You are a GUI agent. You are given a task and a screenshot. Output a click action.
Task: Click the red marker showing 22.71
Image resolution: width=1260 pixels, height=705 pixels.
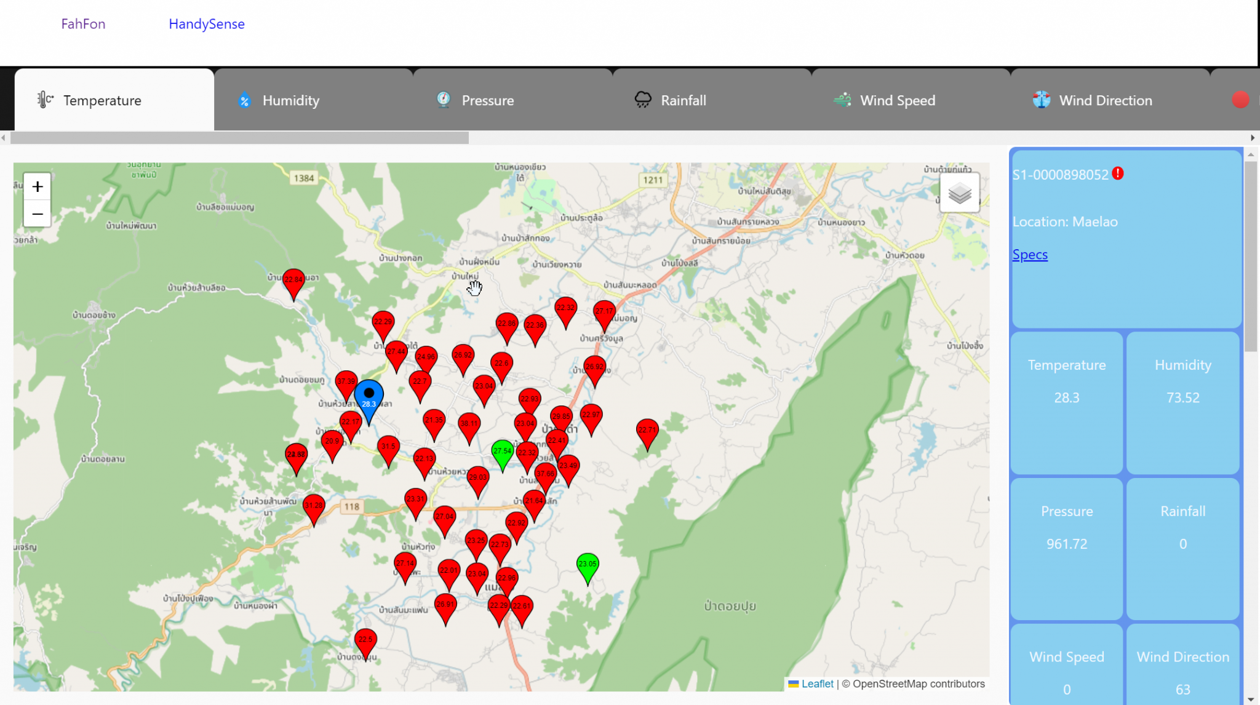pyautogui.click(x=647, y=431)
